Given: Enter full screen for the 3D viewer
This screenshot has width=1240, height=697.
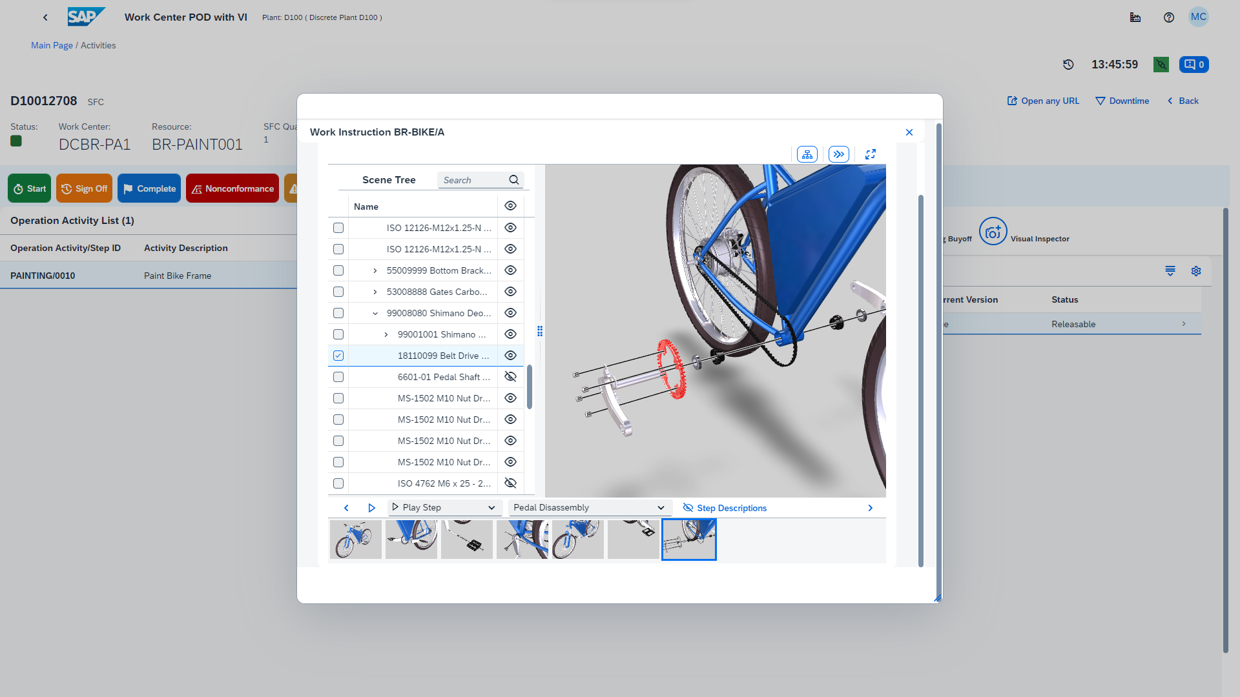Looking at the screenshot, I should pyautogui.click(x=871, y=154).
